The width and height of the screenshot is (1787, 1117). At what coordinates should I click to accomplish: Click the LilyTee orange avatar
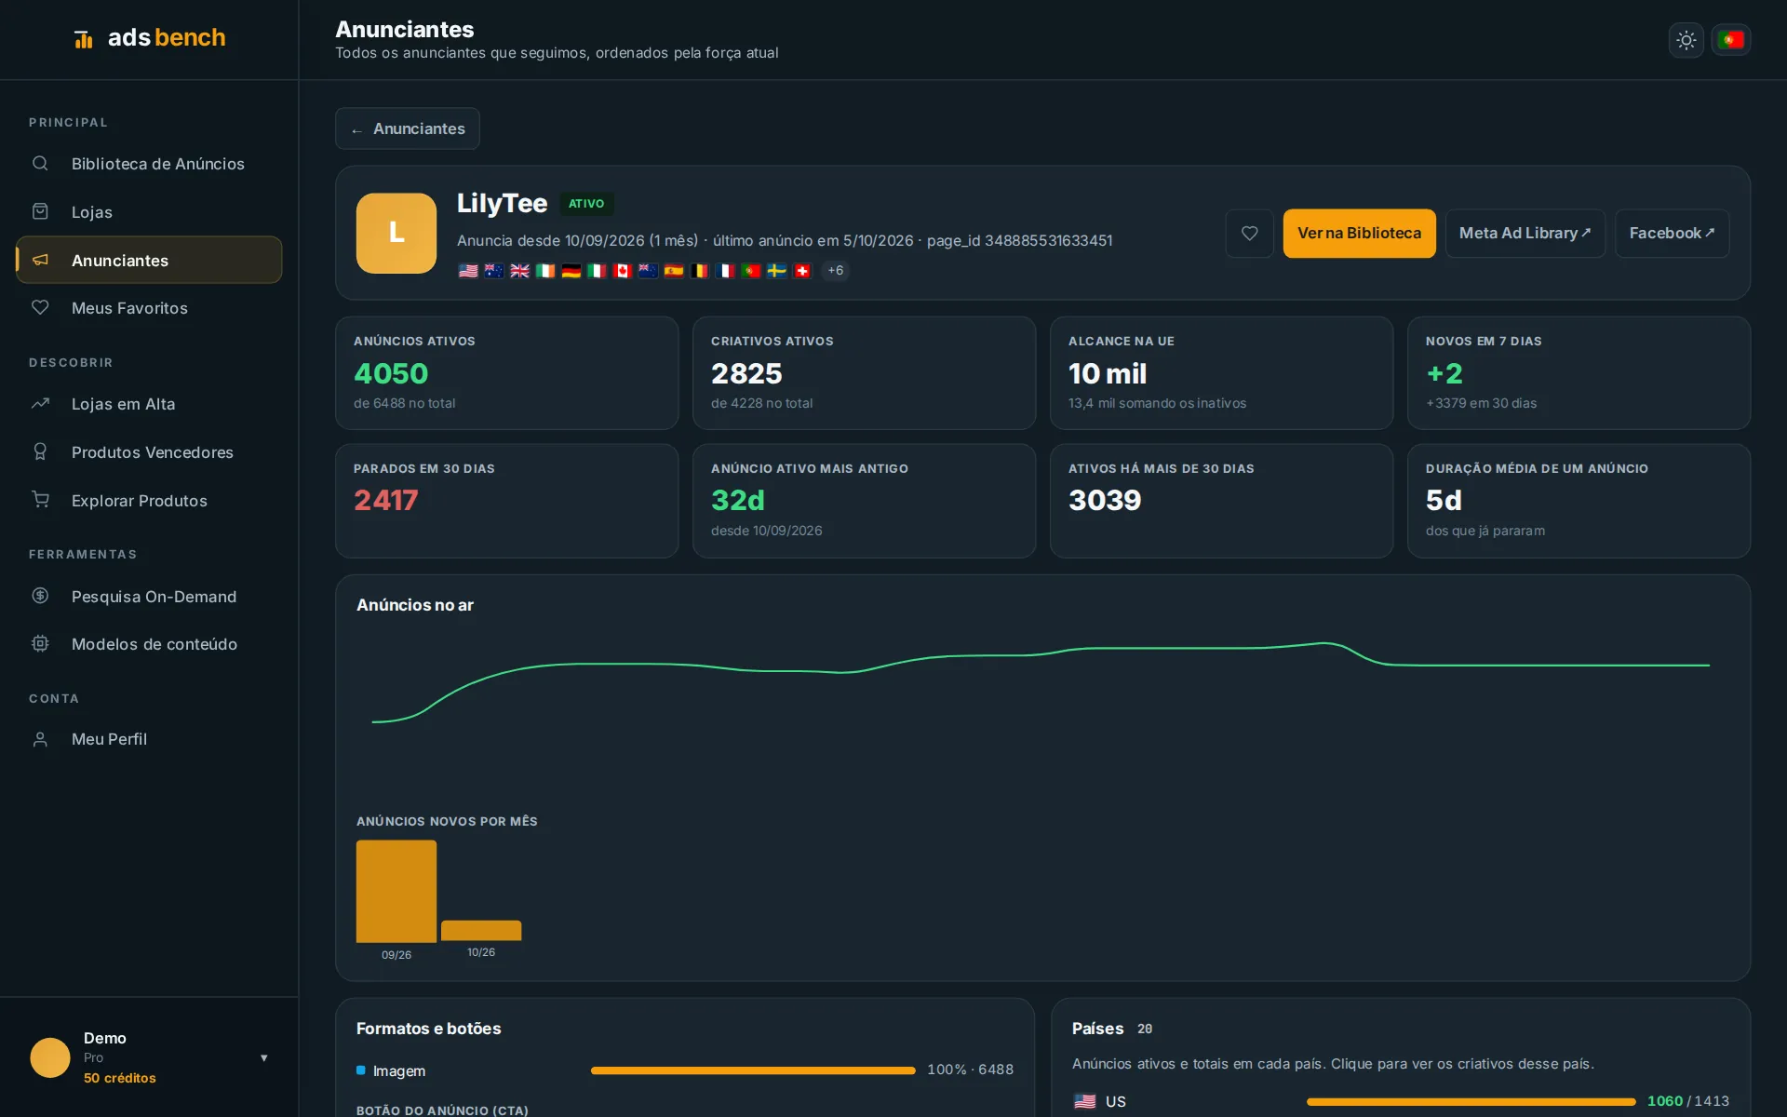click(396, 233)
